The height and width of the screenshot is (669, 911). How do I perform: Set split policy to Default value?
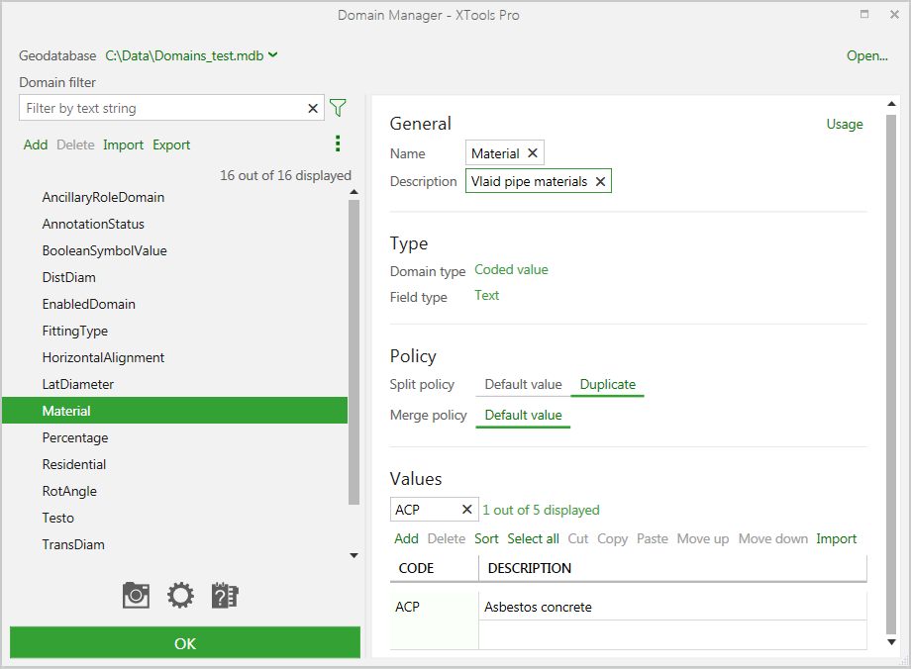click(523, 384)
